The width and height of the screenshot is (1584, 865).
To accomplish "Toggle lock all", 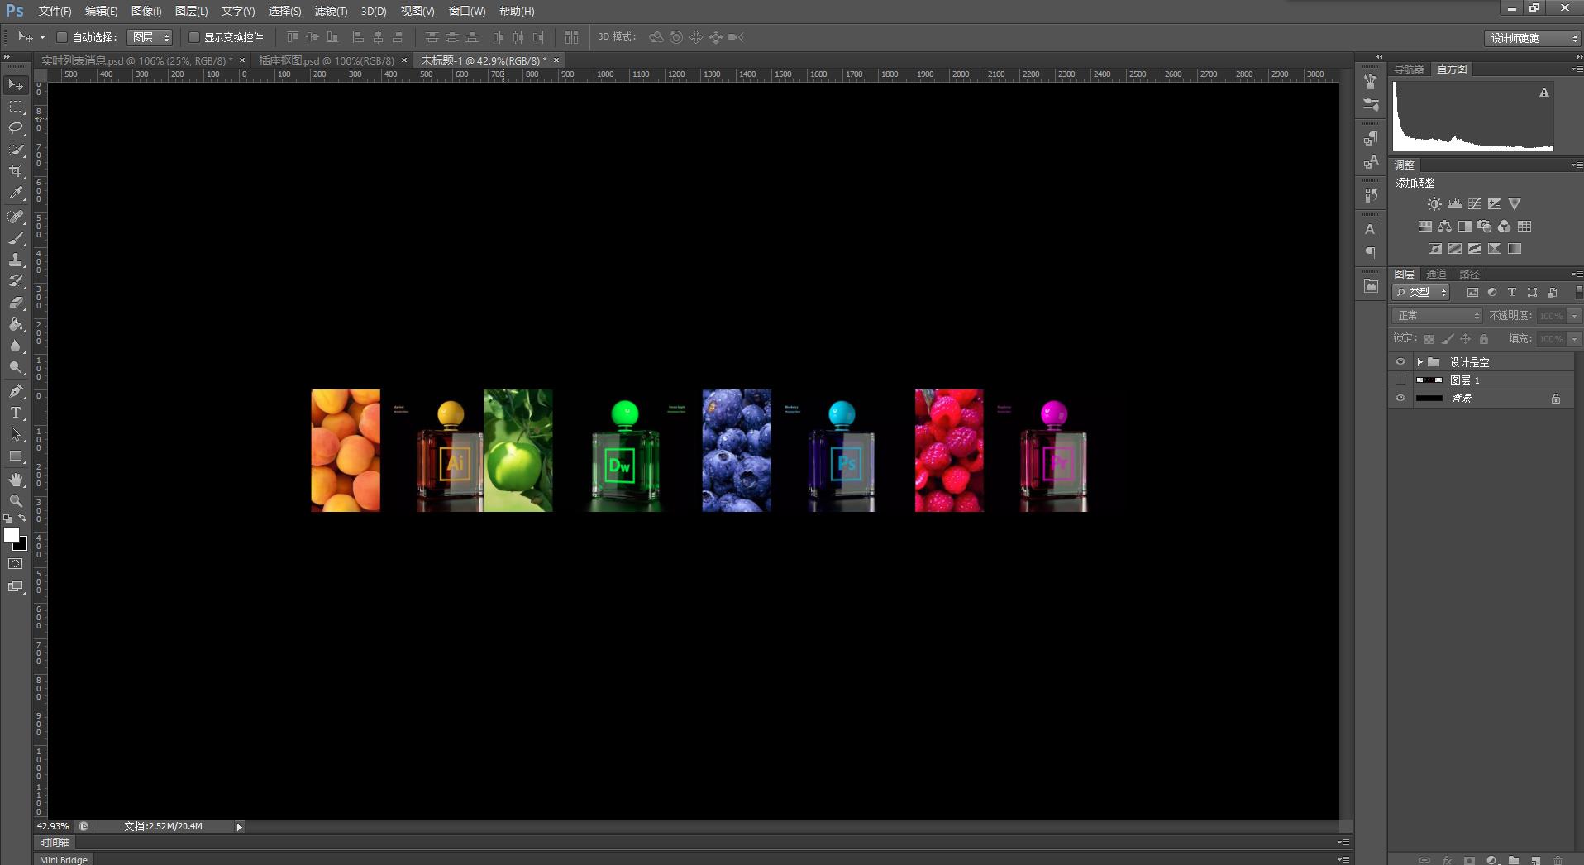I will (1484, 339).
